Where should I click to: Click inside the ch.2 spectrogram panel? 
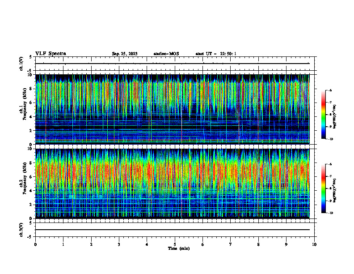click(173, 184)
